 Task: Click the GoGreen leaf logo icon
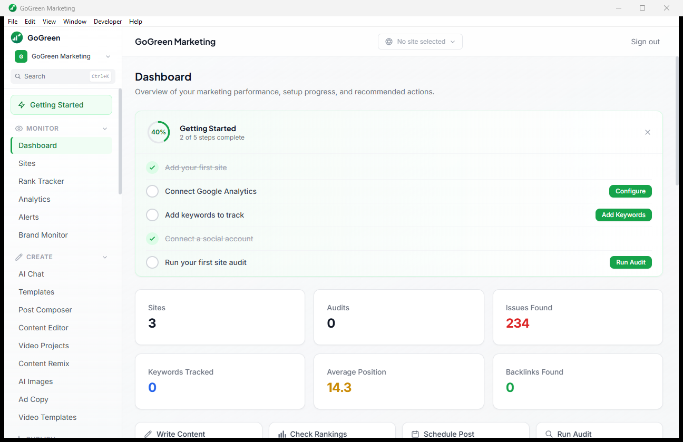point(16,37)
